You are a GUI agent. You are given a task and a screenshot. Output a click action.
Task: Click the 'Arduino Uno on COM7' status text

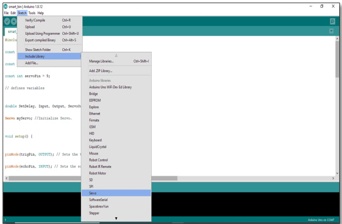[x=321, y=220]
